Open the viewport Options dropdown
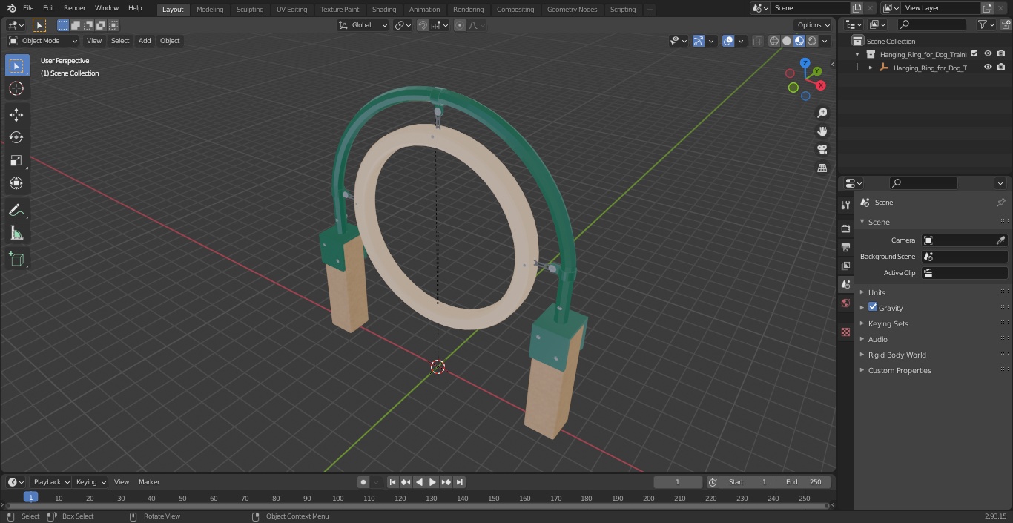The width and height of the screenshot is (1013, 523). click(x=813, y=25)
